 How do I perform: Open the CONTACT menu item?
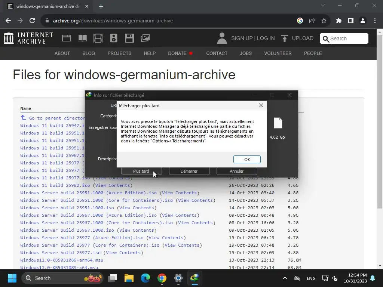217,53
